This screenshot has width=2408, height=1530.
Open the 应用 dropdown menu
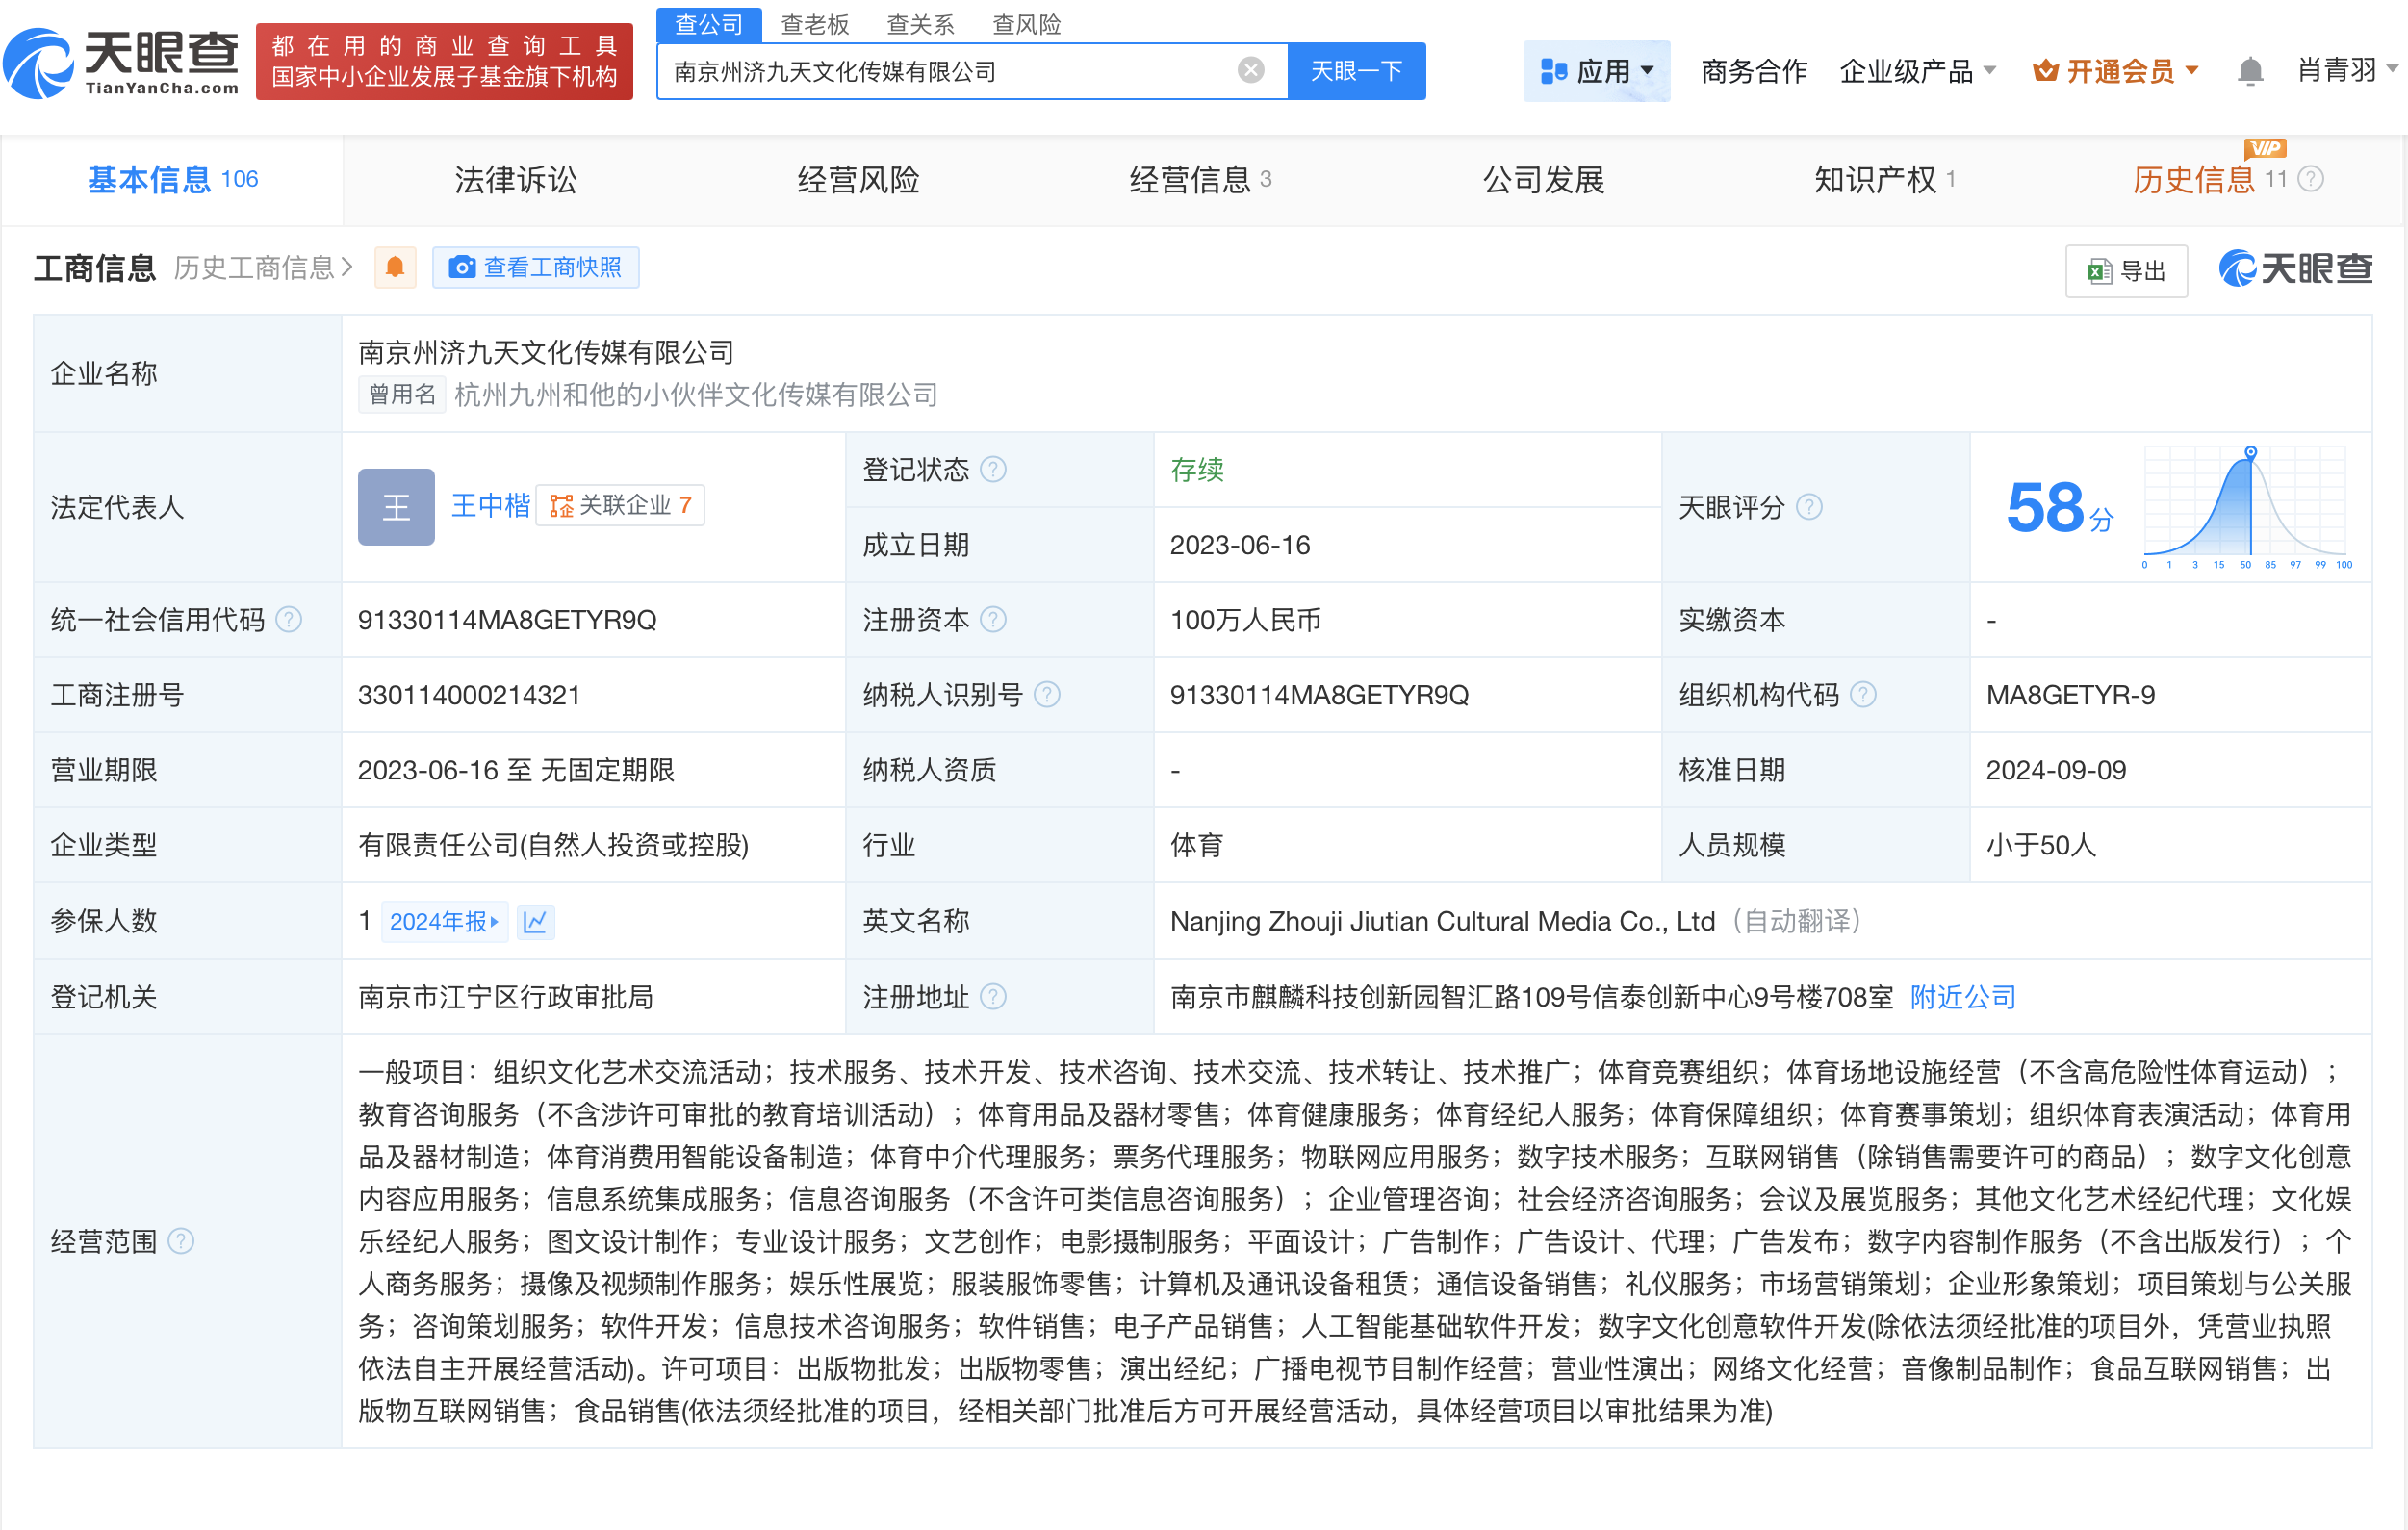pos(1596,71)
